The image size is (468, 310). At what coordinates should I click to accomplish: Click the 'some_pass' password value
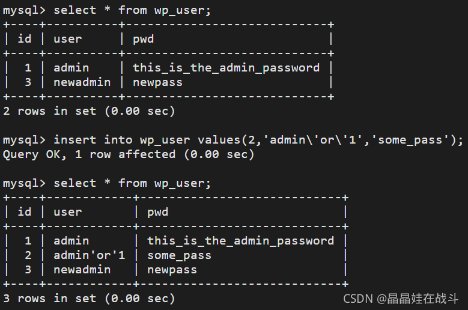coord(179,256)
